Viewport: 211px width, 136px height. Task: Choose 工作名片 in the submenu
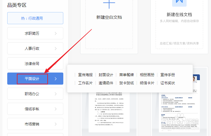tap(85, 83)
